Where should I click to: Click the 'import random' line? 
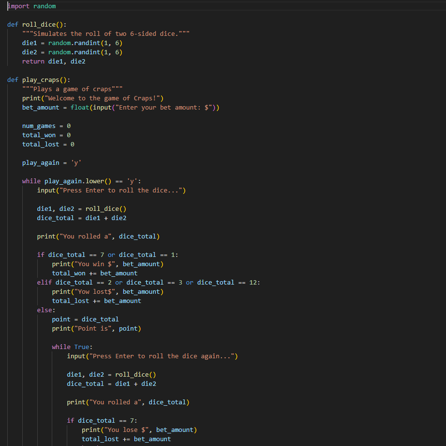point(31,6)
